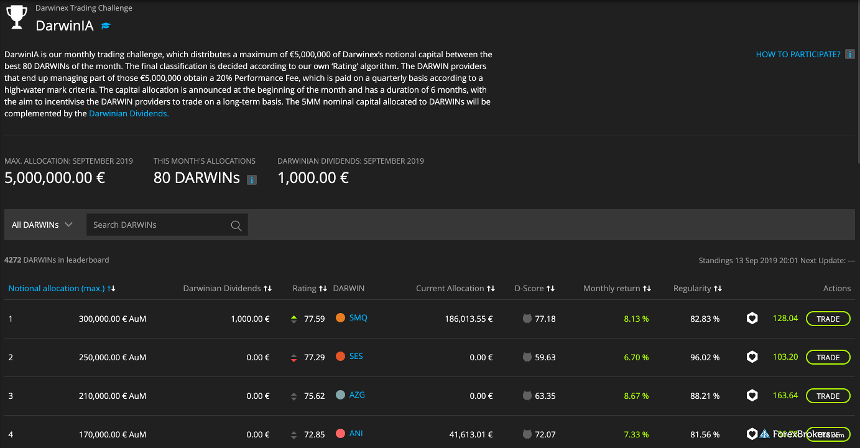Click the 82.83 % regularity value

pyautogui.click(x=705, y=319)
